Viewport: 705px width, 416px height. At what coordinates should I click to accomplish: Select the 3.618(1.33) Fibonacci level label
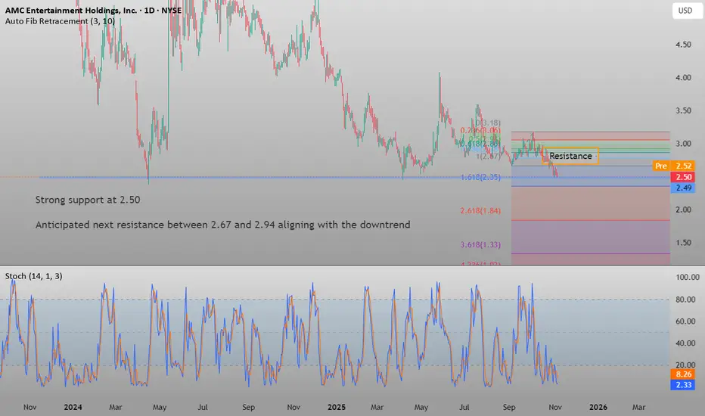[x=480, y=244]
